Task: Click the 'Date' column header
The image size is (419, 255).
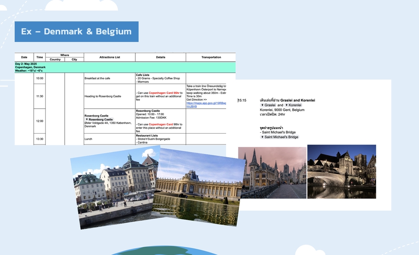Action: [x=24, y=57]
